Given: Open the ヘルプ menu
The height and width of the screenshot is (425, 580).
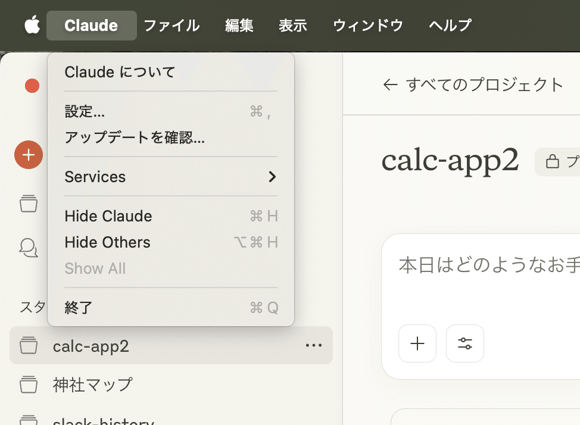Looking at the screenshot, I should coord(448,25).
